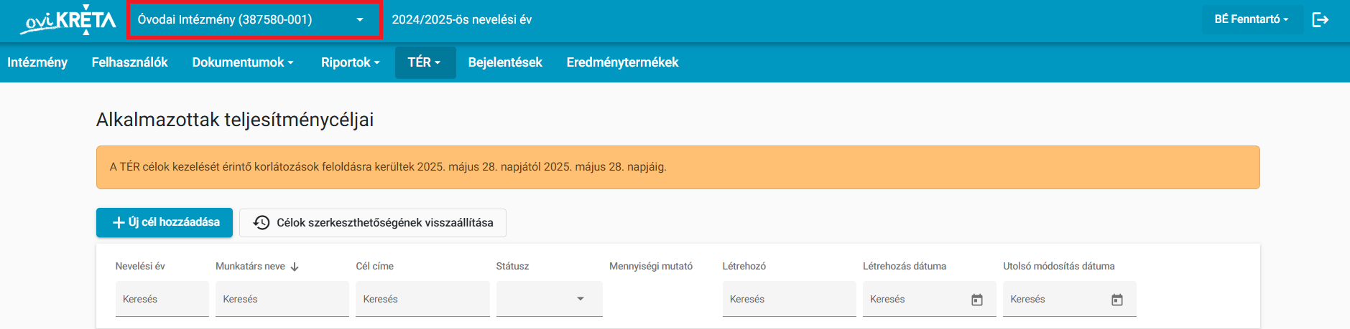Expand the TÉR menu

click(x=425, y=62)
